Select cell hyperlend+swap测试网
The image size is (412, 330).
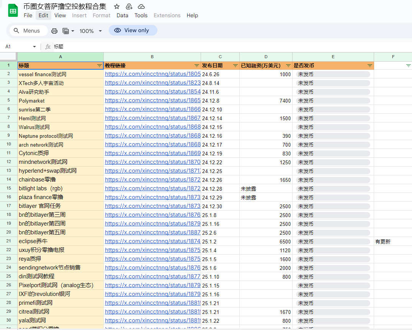coord(60,171)
